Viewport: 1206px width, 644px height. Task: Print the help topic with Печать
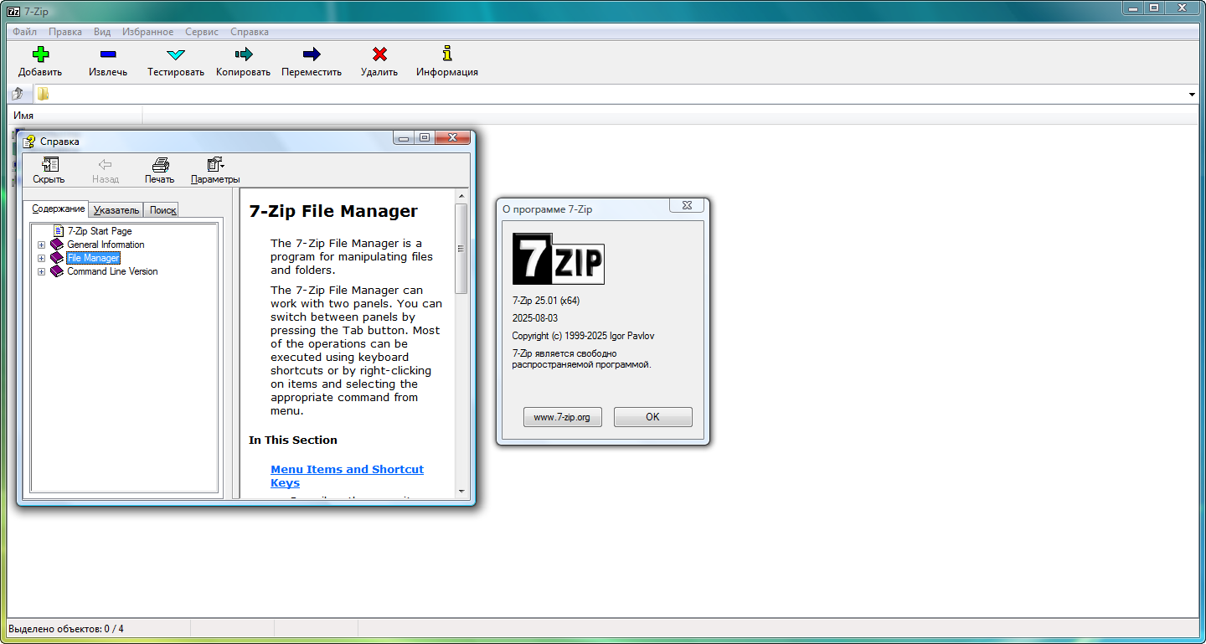[160, 170]
